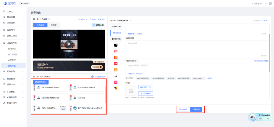Click the help icon beside the avatar

click(266, 4)
